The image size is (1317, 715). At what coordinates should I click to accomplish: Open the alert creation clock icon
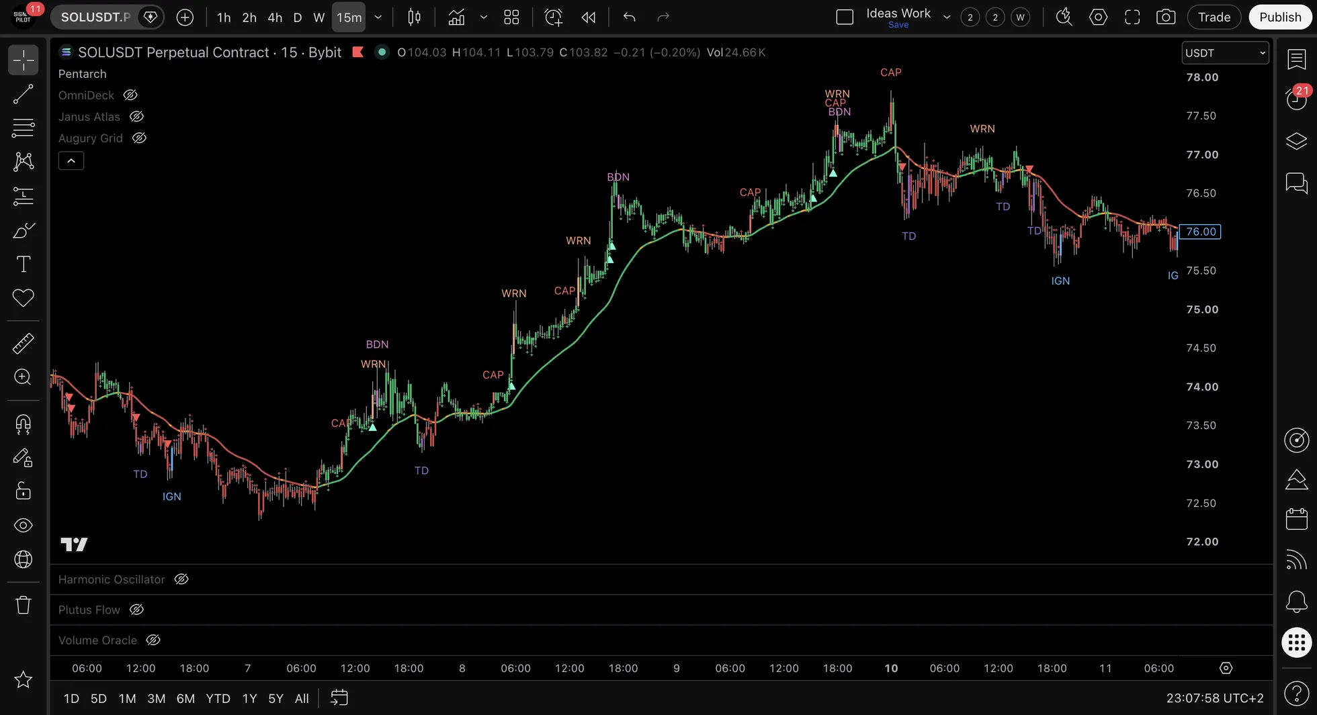tap(553, 17)
